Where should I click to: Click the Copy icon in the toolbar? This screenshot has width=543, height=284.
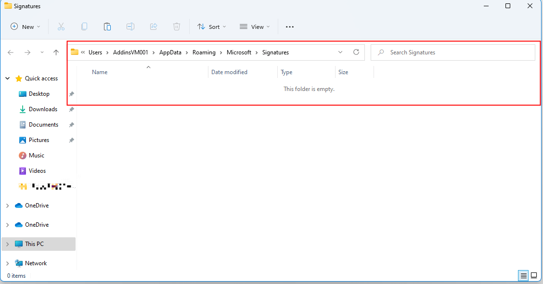click(84, 26)
